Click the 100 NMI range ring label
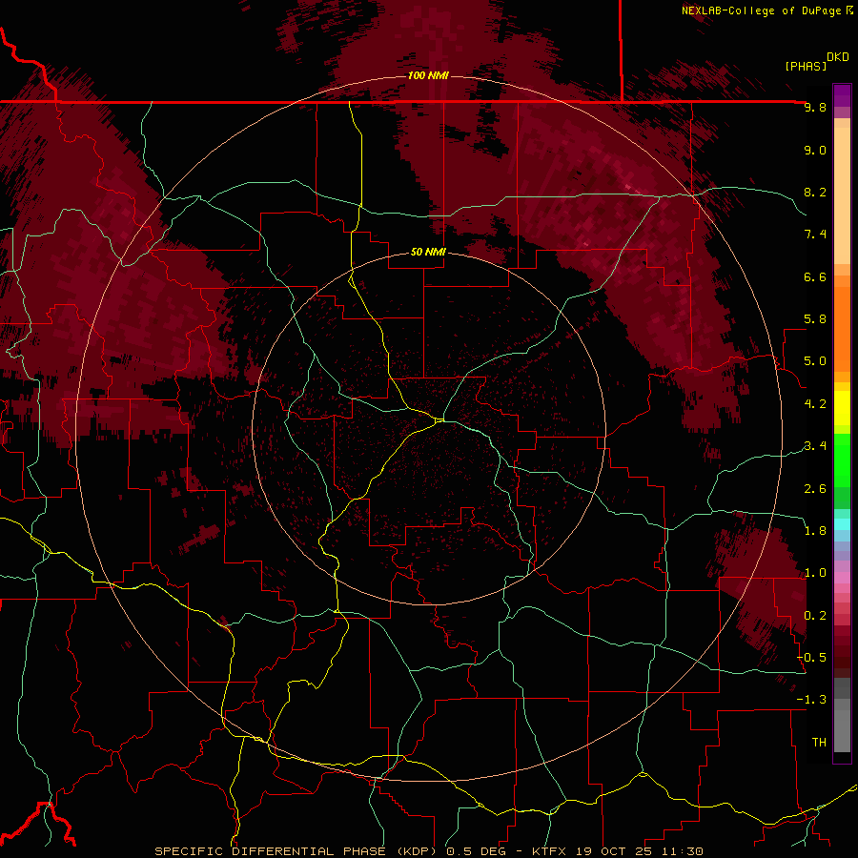This screenshot has width=858, height=858. (428, 75)
